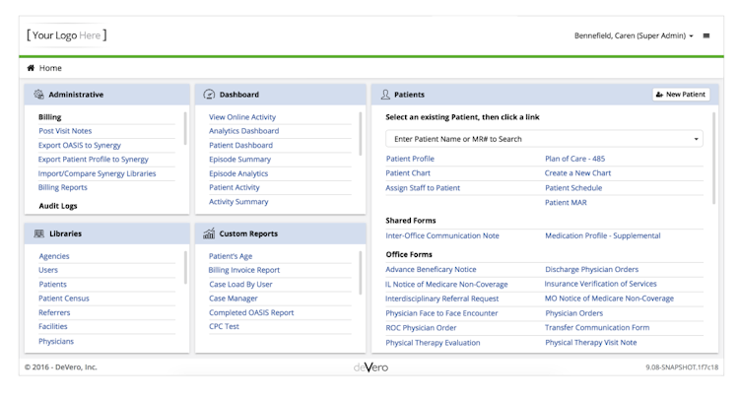Open the Post Visit Notes link

click(65, 131)
